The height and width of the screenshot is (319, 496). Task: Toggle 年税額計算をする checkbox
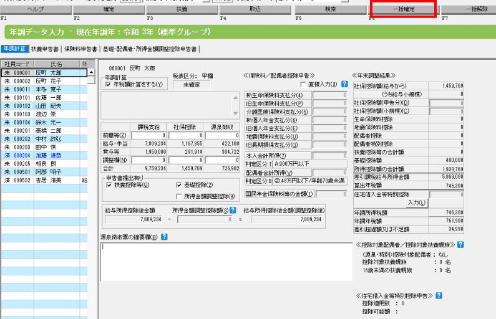(x=109, y=83)
